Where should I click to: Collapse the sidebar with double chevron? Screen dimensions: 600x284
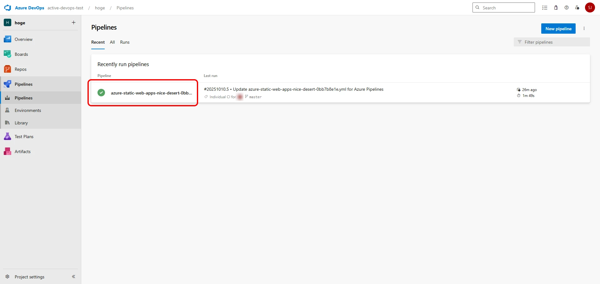[x=73, y=277]
